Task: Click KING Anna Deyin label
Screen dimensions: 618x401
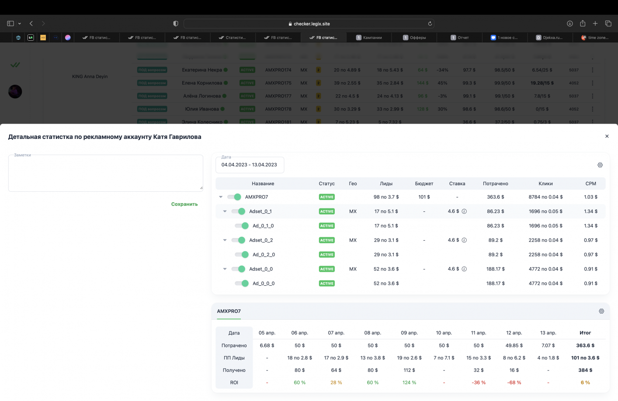Action: coord(90,76)
